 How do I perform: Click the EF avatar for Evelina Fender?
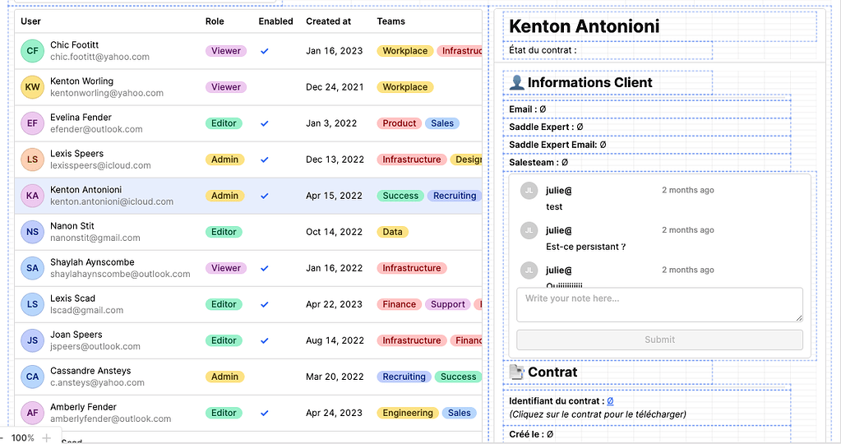(x=32, y=123)
